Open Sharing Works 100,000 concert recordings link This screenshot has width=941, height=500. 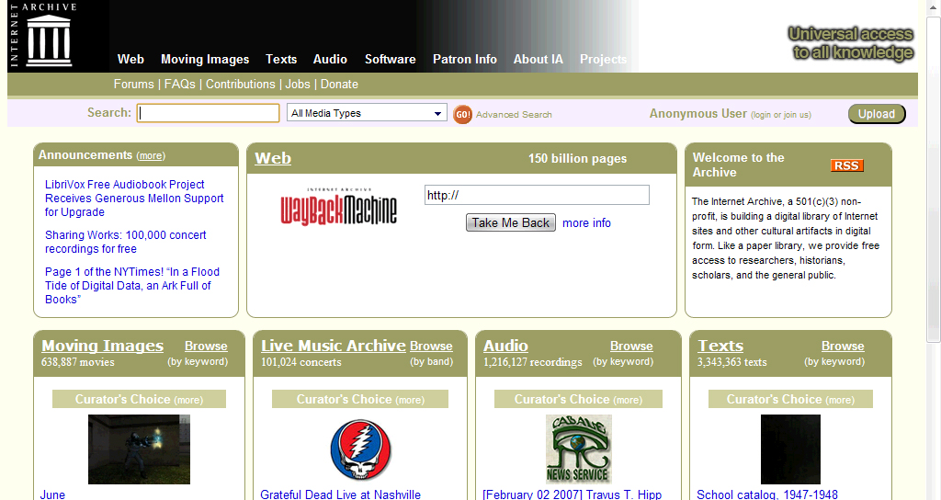click(x=125, y=242)
